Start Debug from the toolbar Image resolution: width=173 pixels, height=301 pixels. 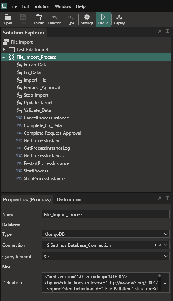point(104,20)
